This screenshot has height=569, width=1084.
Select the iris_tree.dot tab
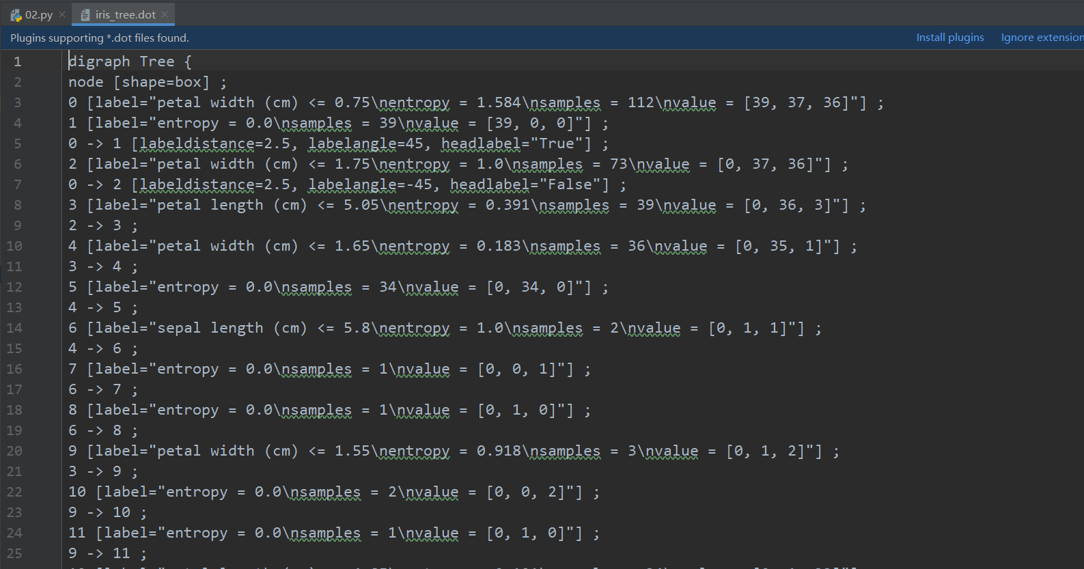125,14
